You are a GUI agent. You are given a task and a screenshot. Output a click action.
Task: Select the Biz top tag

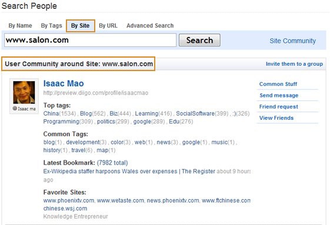(114, 113)
